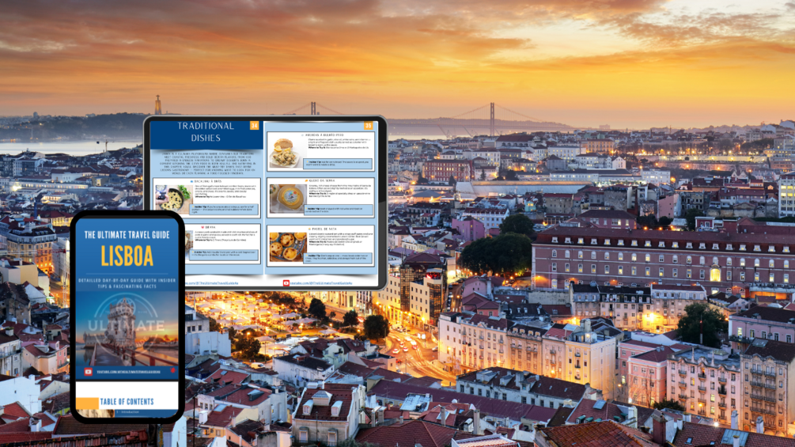
Task: Select the orange page number 34 badge
Action: pos(254,126)
